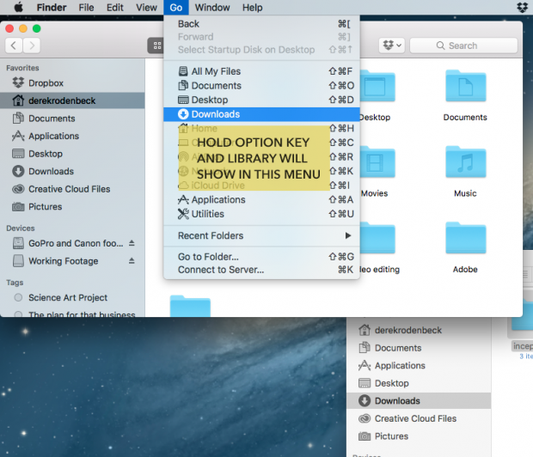Close the open Go menu
This screenshot has width=533, height=457.
coord(175,7)
